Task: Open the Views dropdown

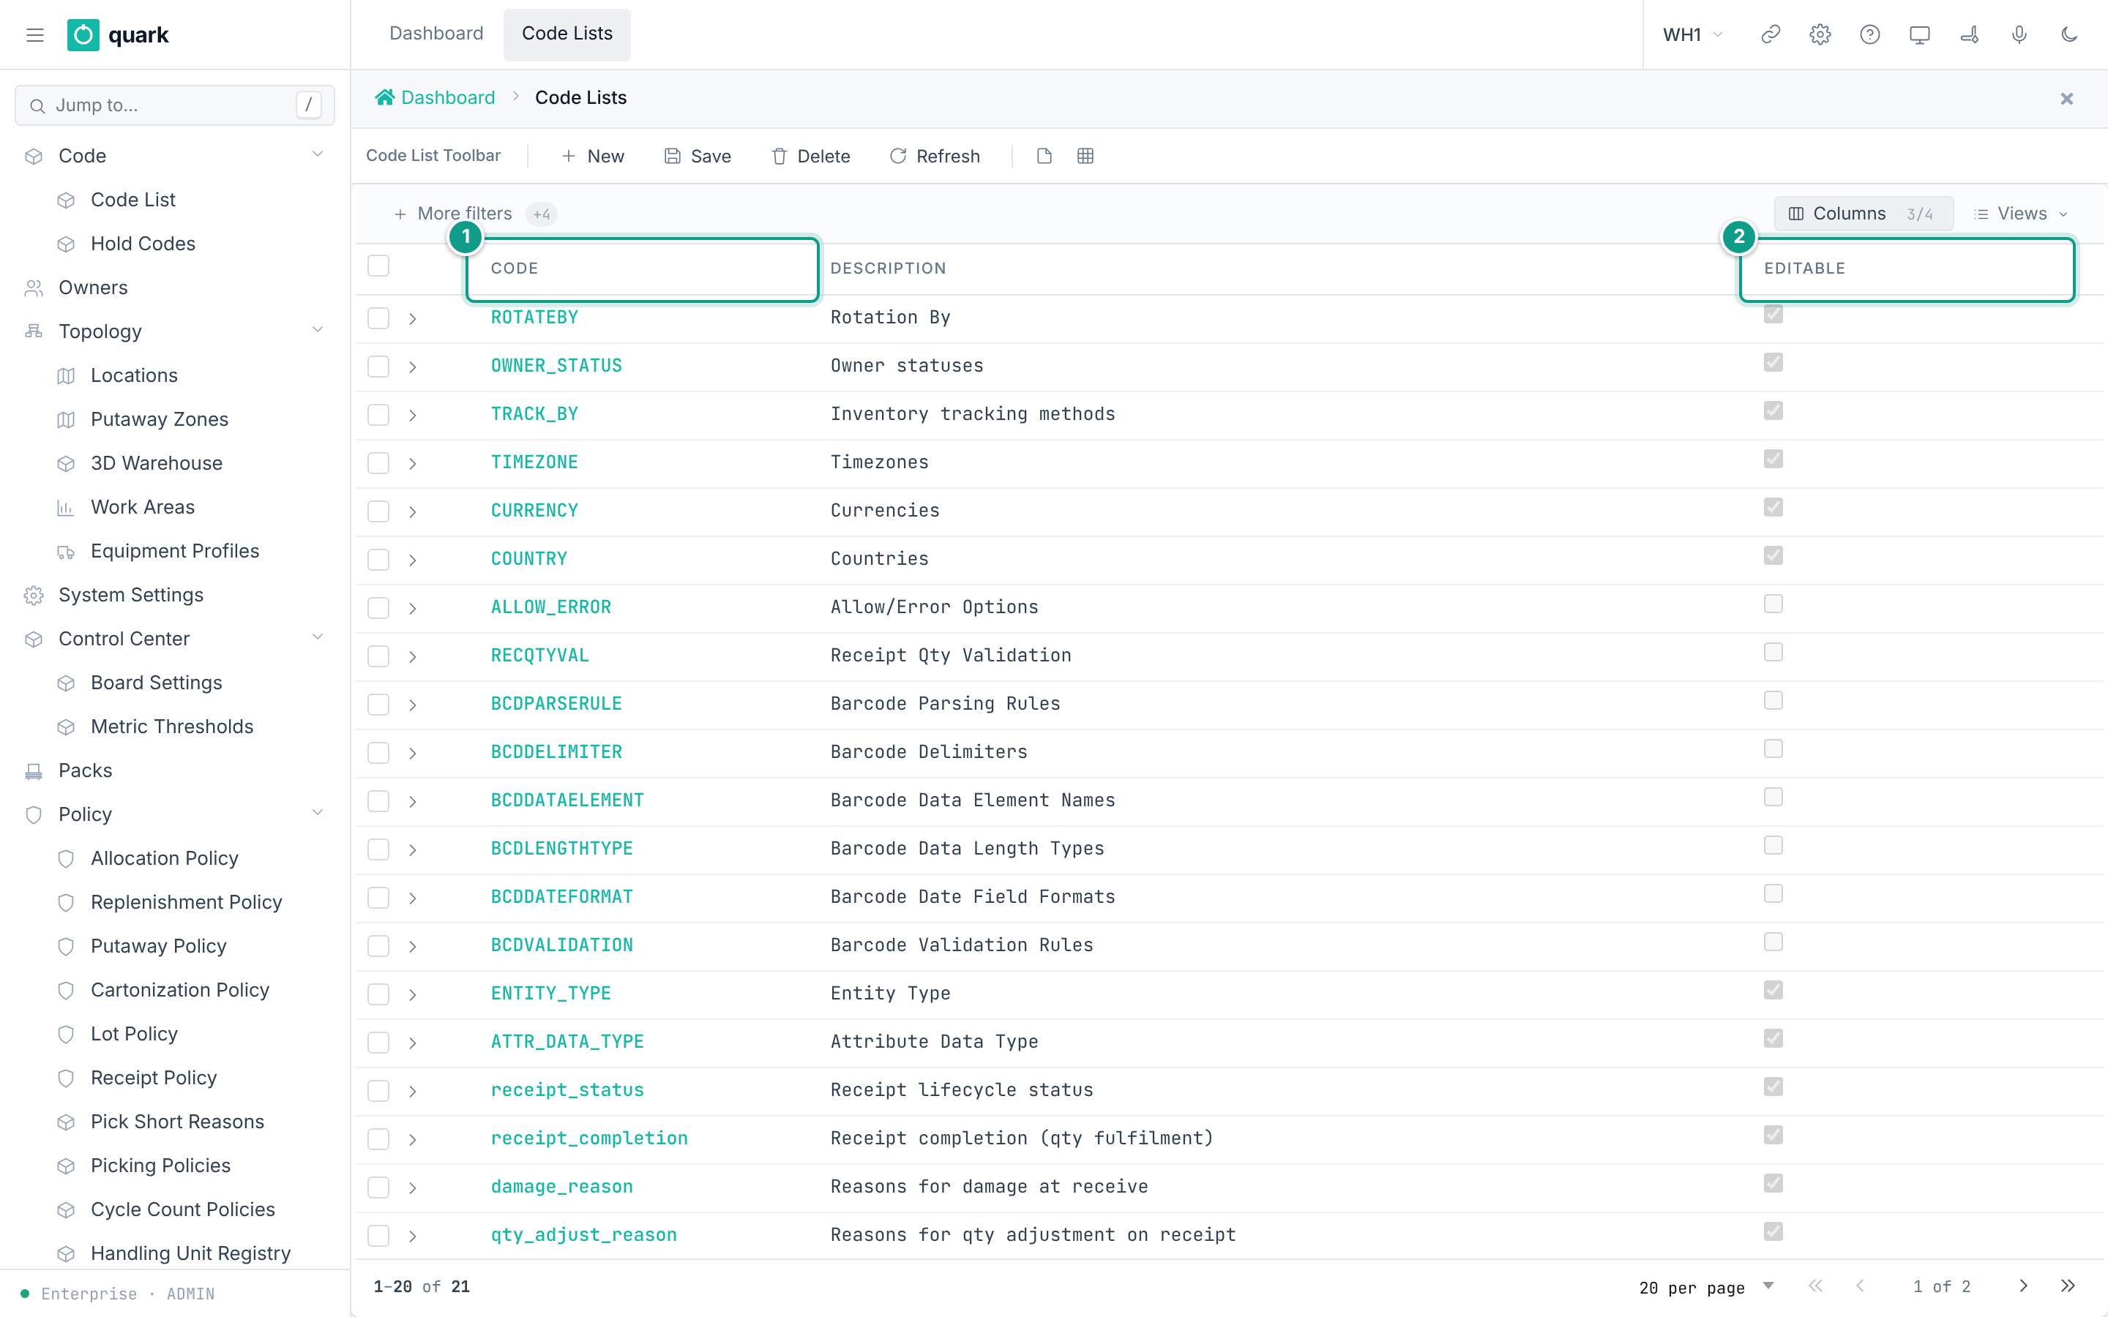Action: tap(2020, 214)
